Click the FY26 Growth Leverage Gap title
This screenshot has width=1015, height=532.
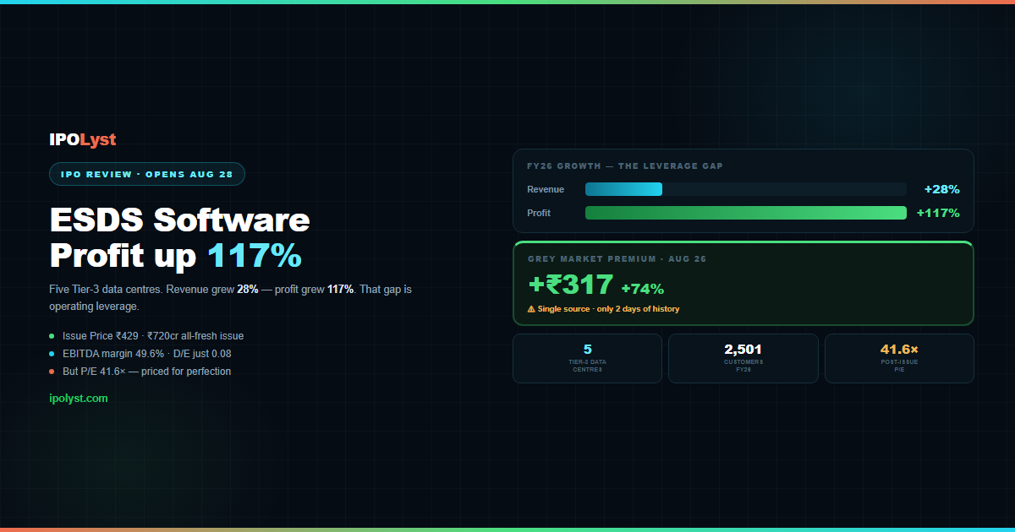pyautogui.click(x=625, y=166)
